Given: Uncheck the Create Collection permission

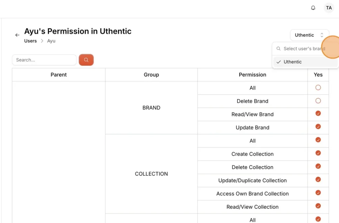Looking at the screenshot, I should pos(318,153).
